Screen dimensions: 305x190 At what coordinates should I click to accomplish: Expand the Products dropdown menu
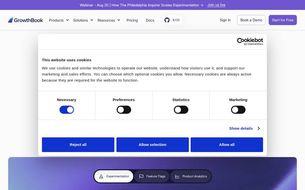[x=59, y=20]
